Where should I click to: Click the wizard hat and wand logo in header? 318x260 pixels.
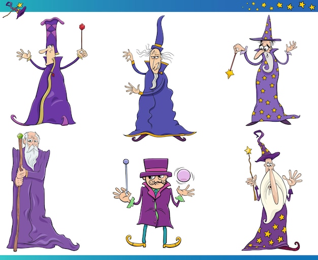coord(14,10)
